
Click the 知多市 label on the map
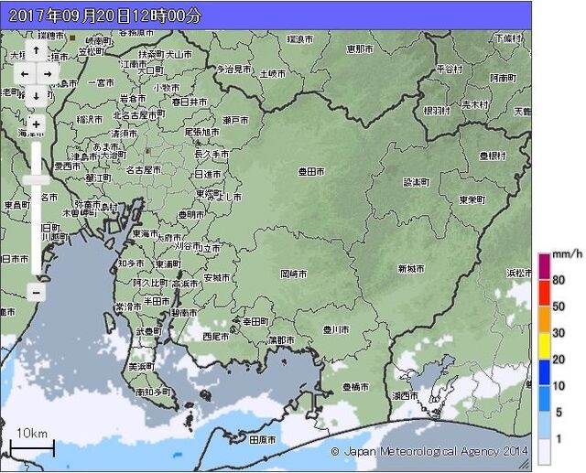tap(131, 263)
